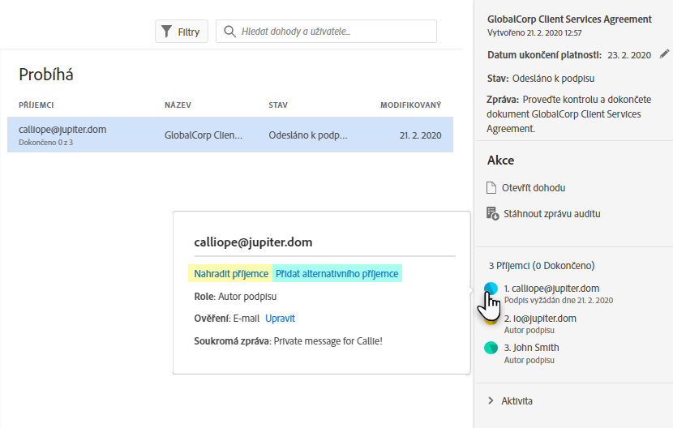
Task: Click the filter funnel icon
Action: [166, 32]
